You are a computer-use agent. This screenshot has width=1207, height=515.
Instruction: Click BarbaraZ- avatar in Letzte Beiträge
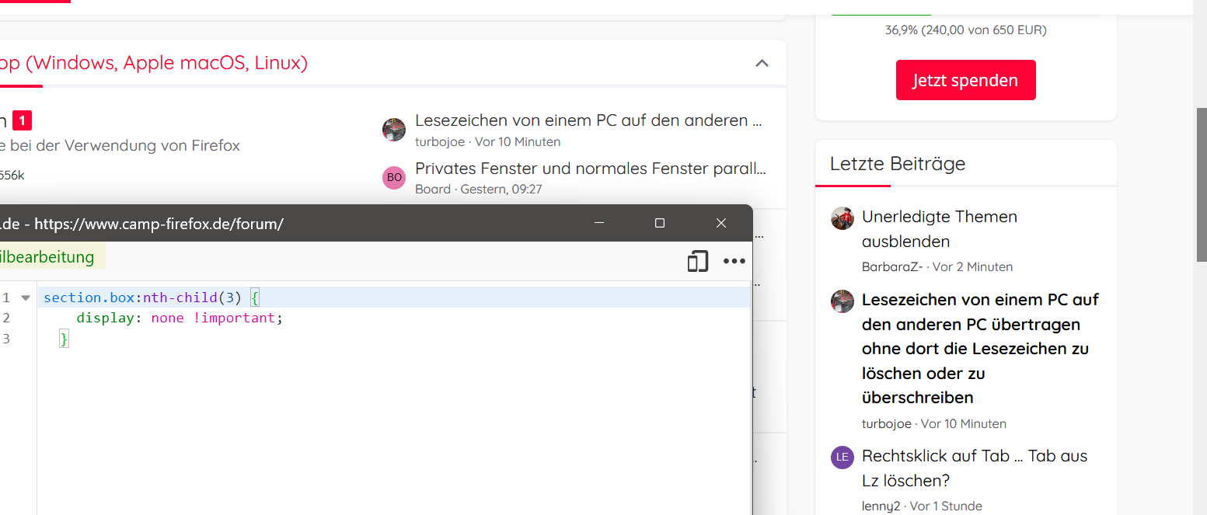click(842, 219)
